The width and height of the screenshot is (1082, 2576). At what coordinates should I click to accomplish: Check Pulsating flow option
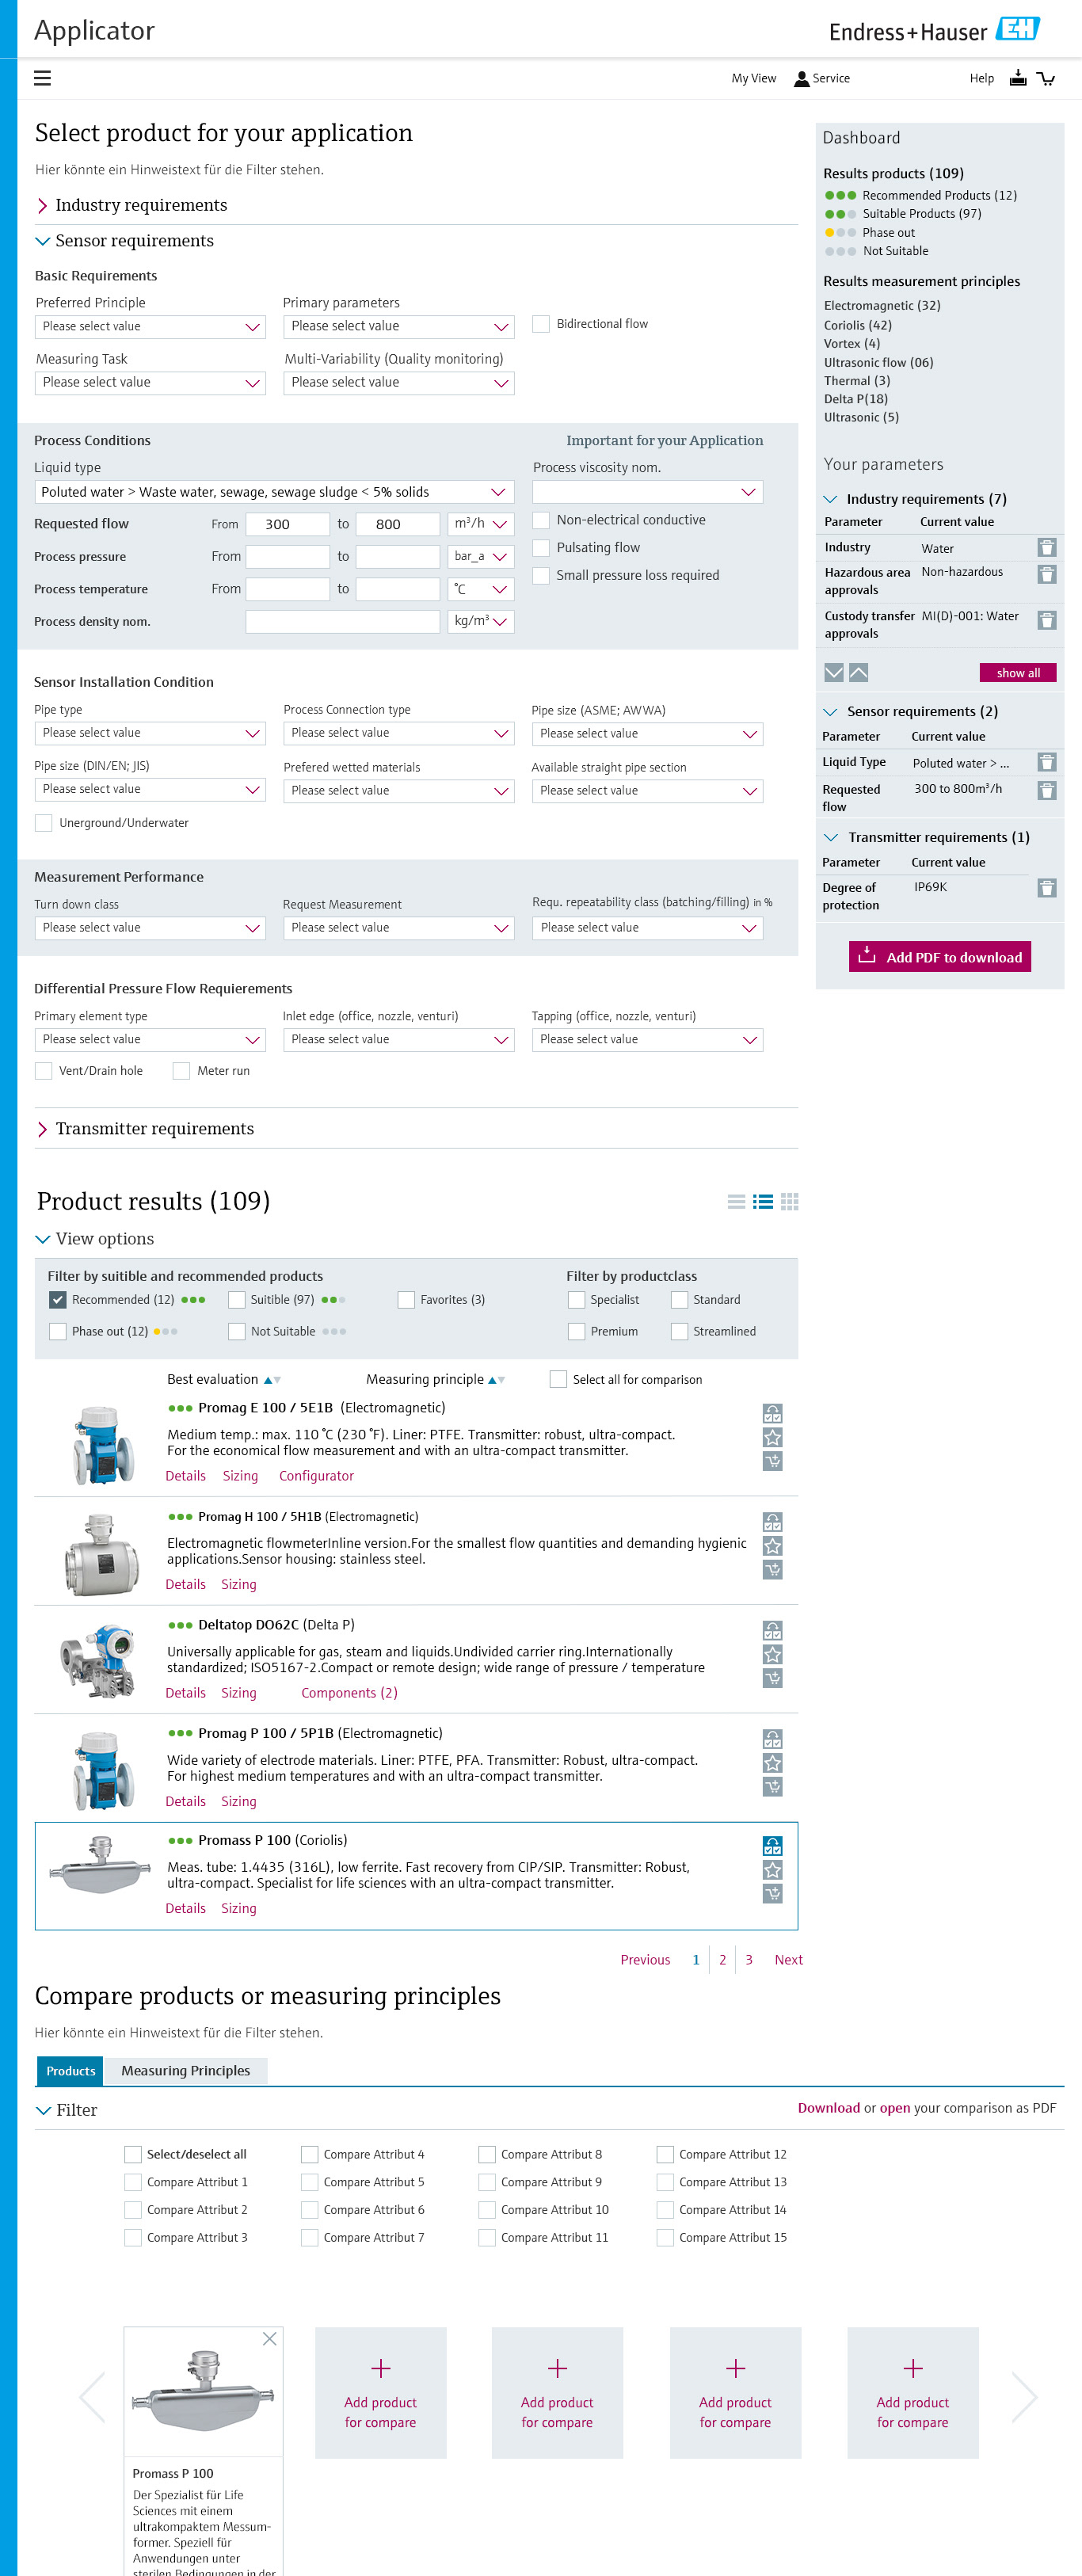click(x=541, y=547)
